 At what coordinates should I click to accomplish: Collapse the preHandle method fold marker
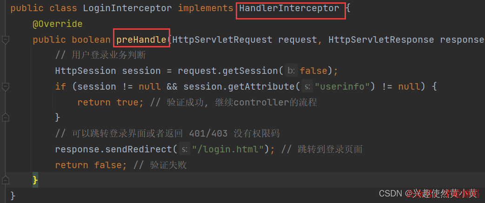(x=6, y=40)
